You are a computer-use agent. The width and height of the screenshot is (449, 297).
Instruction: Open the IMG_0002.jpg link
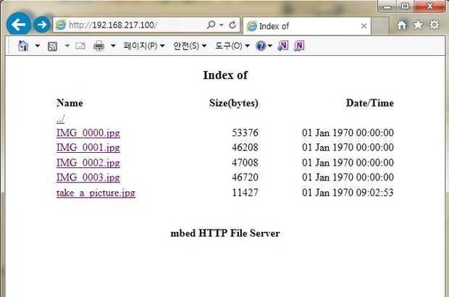[88, 163]
